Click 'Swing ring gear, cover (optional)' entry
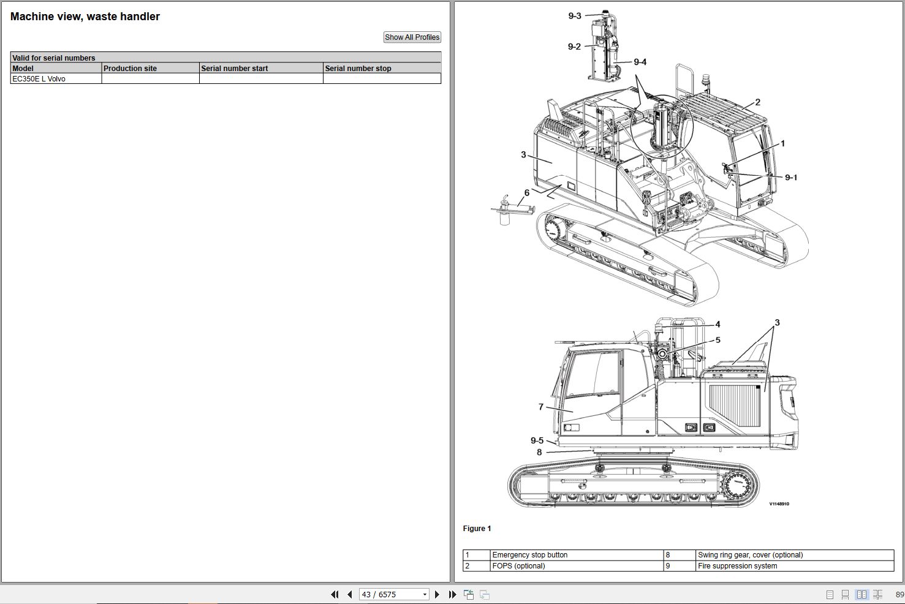 click(x=750, y=555)
